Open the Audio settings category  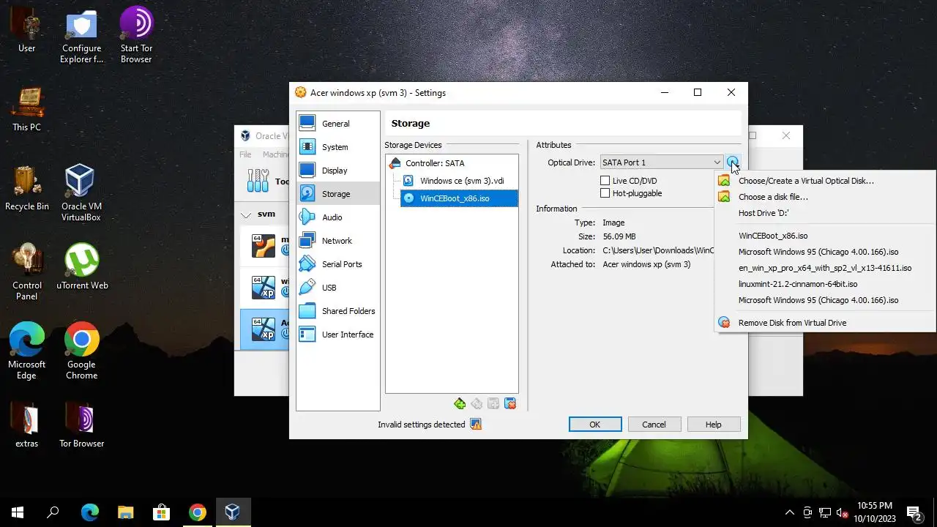337,217
